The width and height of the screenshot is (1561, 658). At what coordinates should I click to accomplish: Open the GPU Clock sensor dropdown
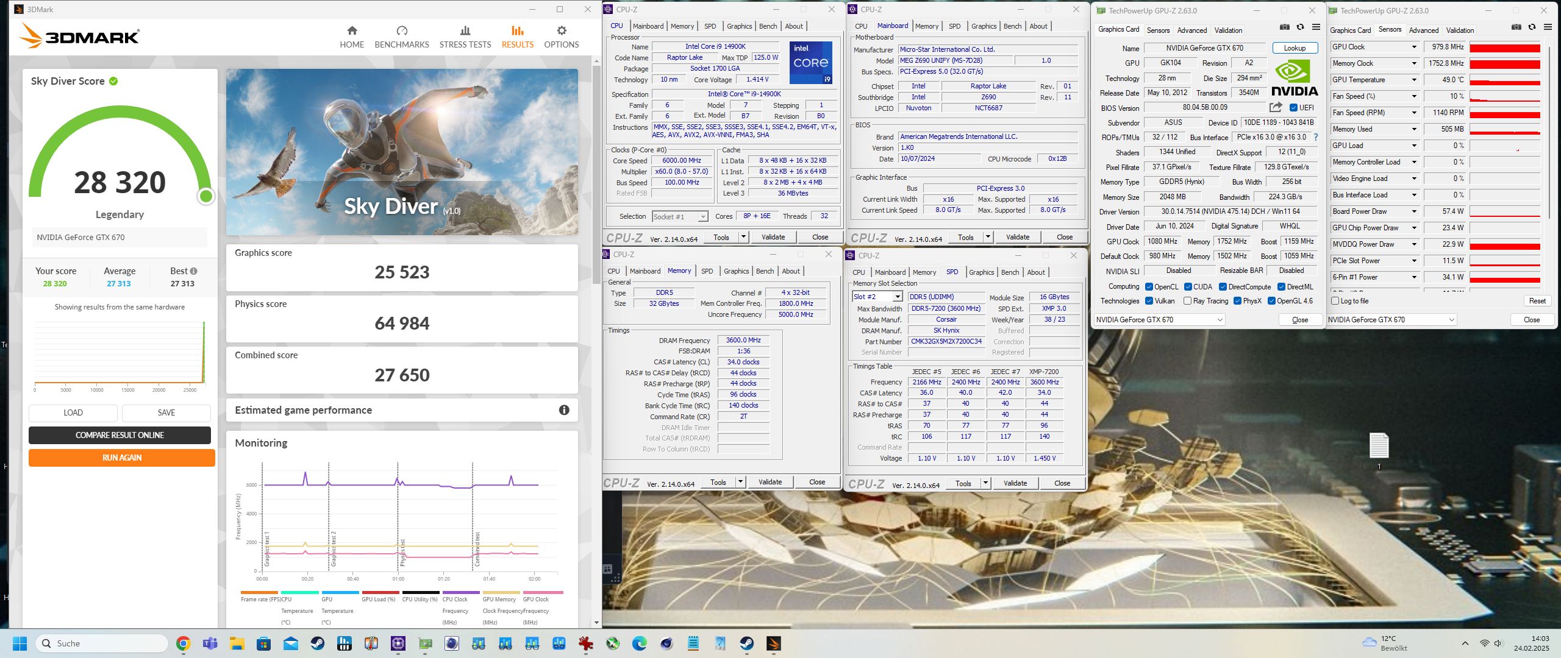coord(1414,47)
